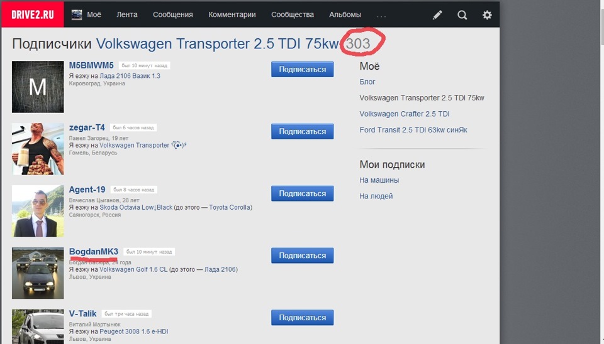Click 'Гомель, Беларусь' location text
The height and width of the screenshot is (344, 604).
[x=93, y=153]
